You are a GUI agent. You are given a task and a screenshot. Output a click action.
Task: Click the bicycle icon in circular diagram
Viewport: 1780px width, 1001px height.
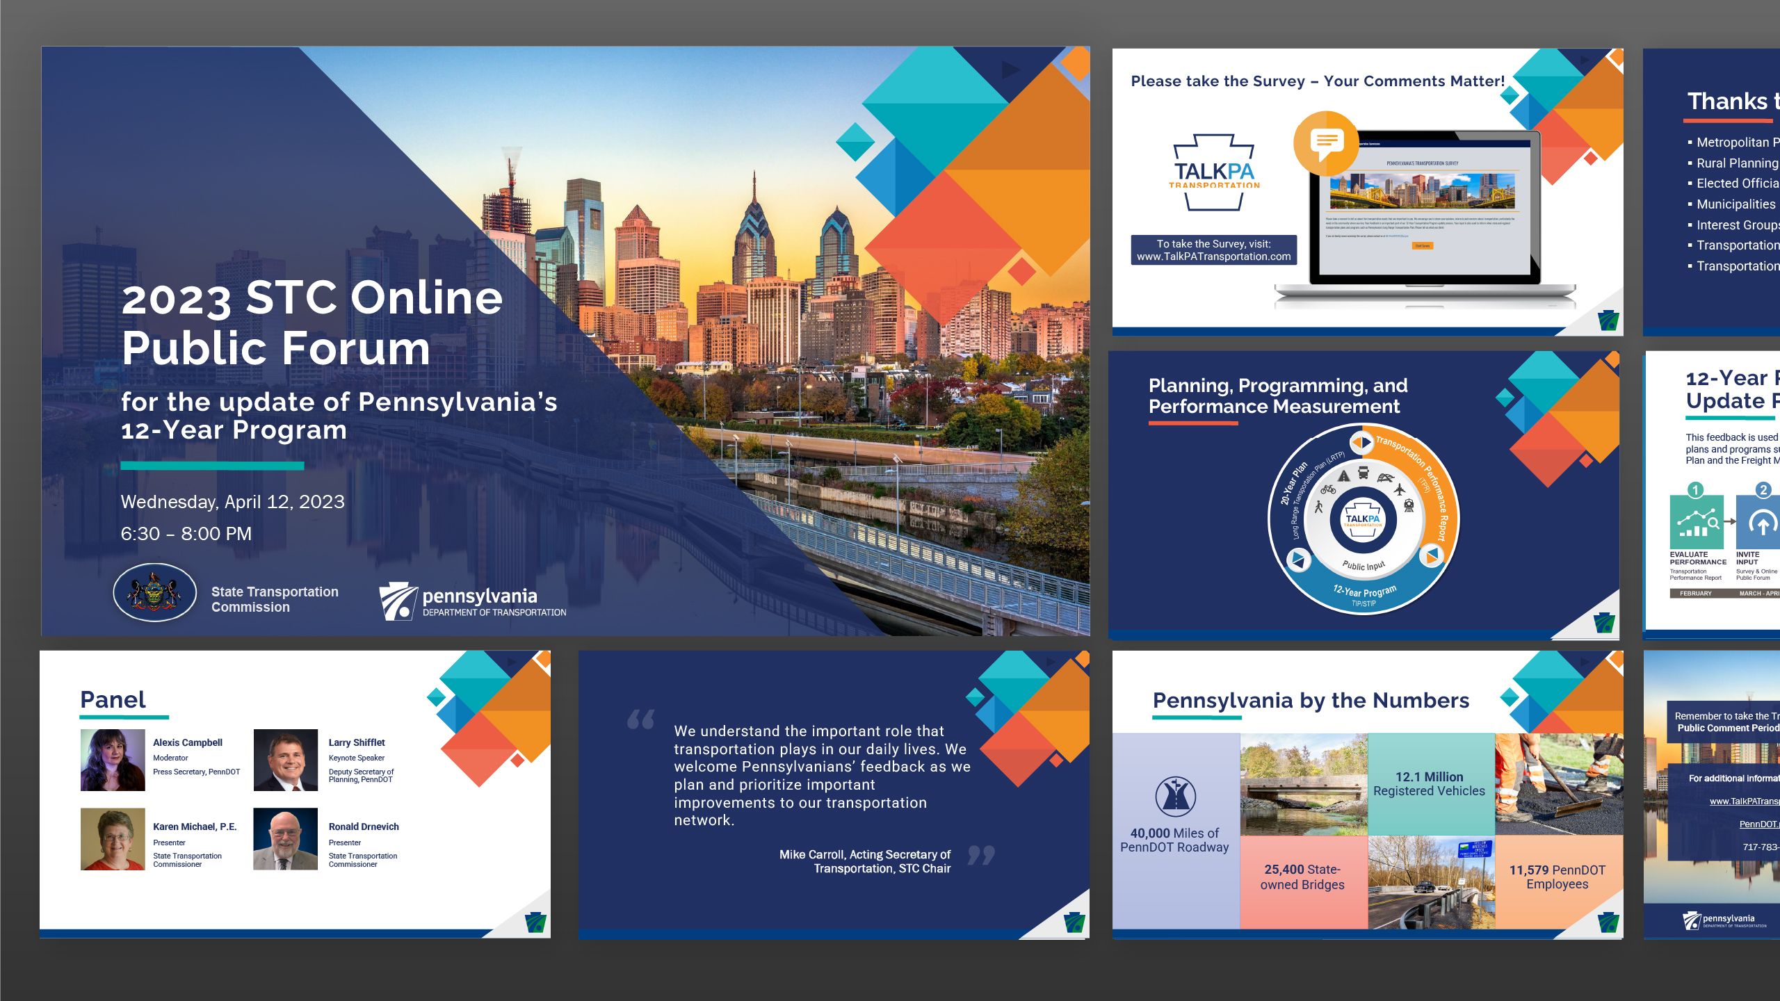click(x=1328, y=489)
